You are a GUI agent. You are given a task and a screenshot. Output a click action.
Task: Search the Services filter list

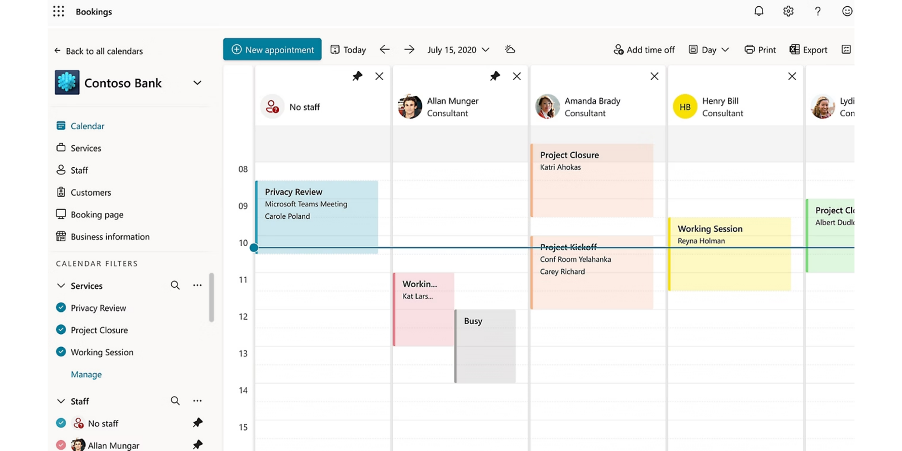[175, 285]
